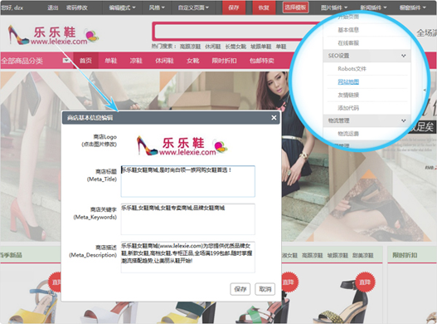Close the 商店基本信息编辑 dialog

[274, 118]
